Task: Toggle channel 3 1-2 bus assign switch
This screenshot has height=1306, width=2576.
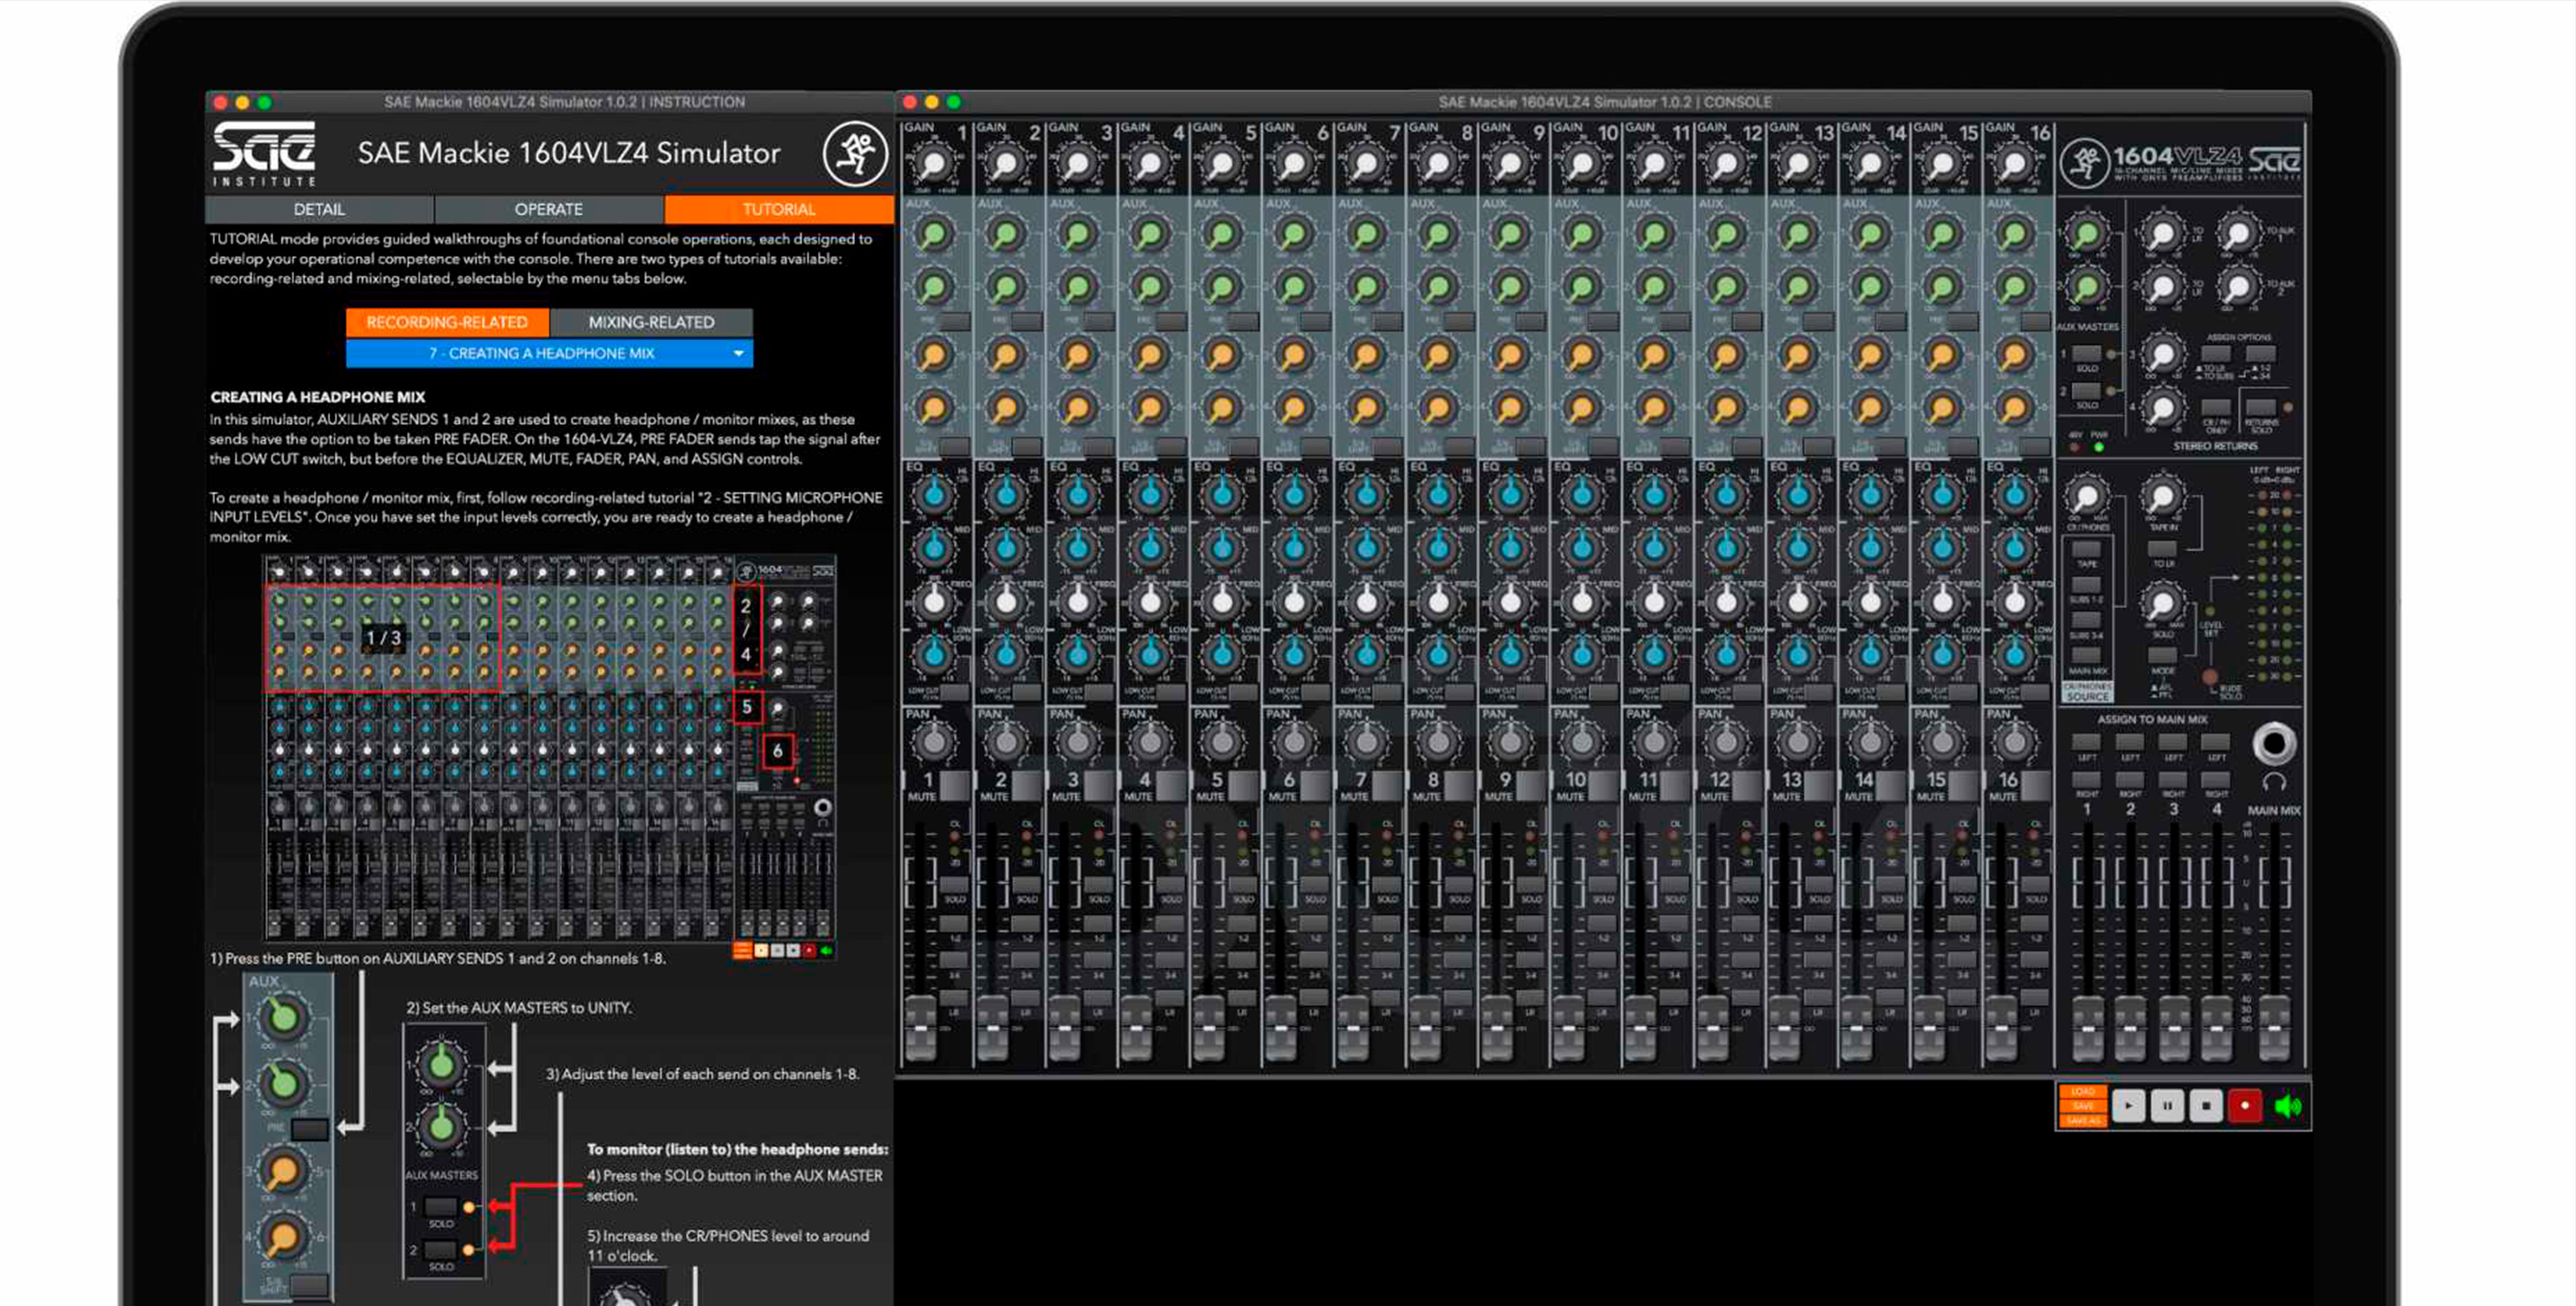Action: click(x=1099, y=923)
